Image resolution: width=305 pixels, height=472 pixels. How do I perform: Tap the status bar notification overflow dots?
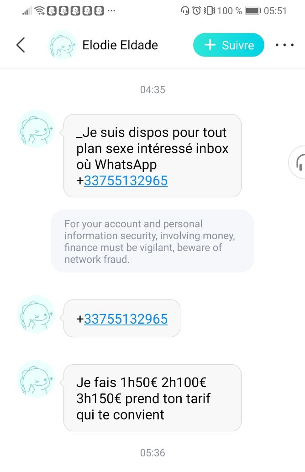[x=111, y=11]
